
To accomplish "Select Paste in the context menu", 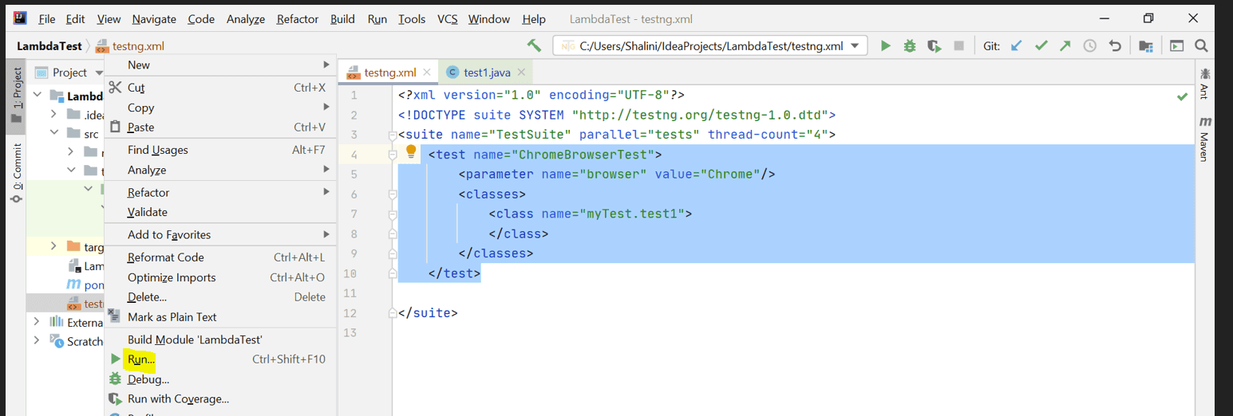I will tap(220, 128).
